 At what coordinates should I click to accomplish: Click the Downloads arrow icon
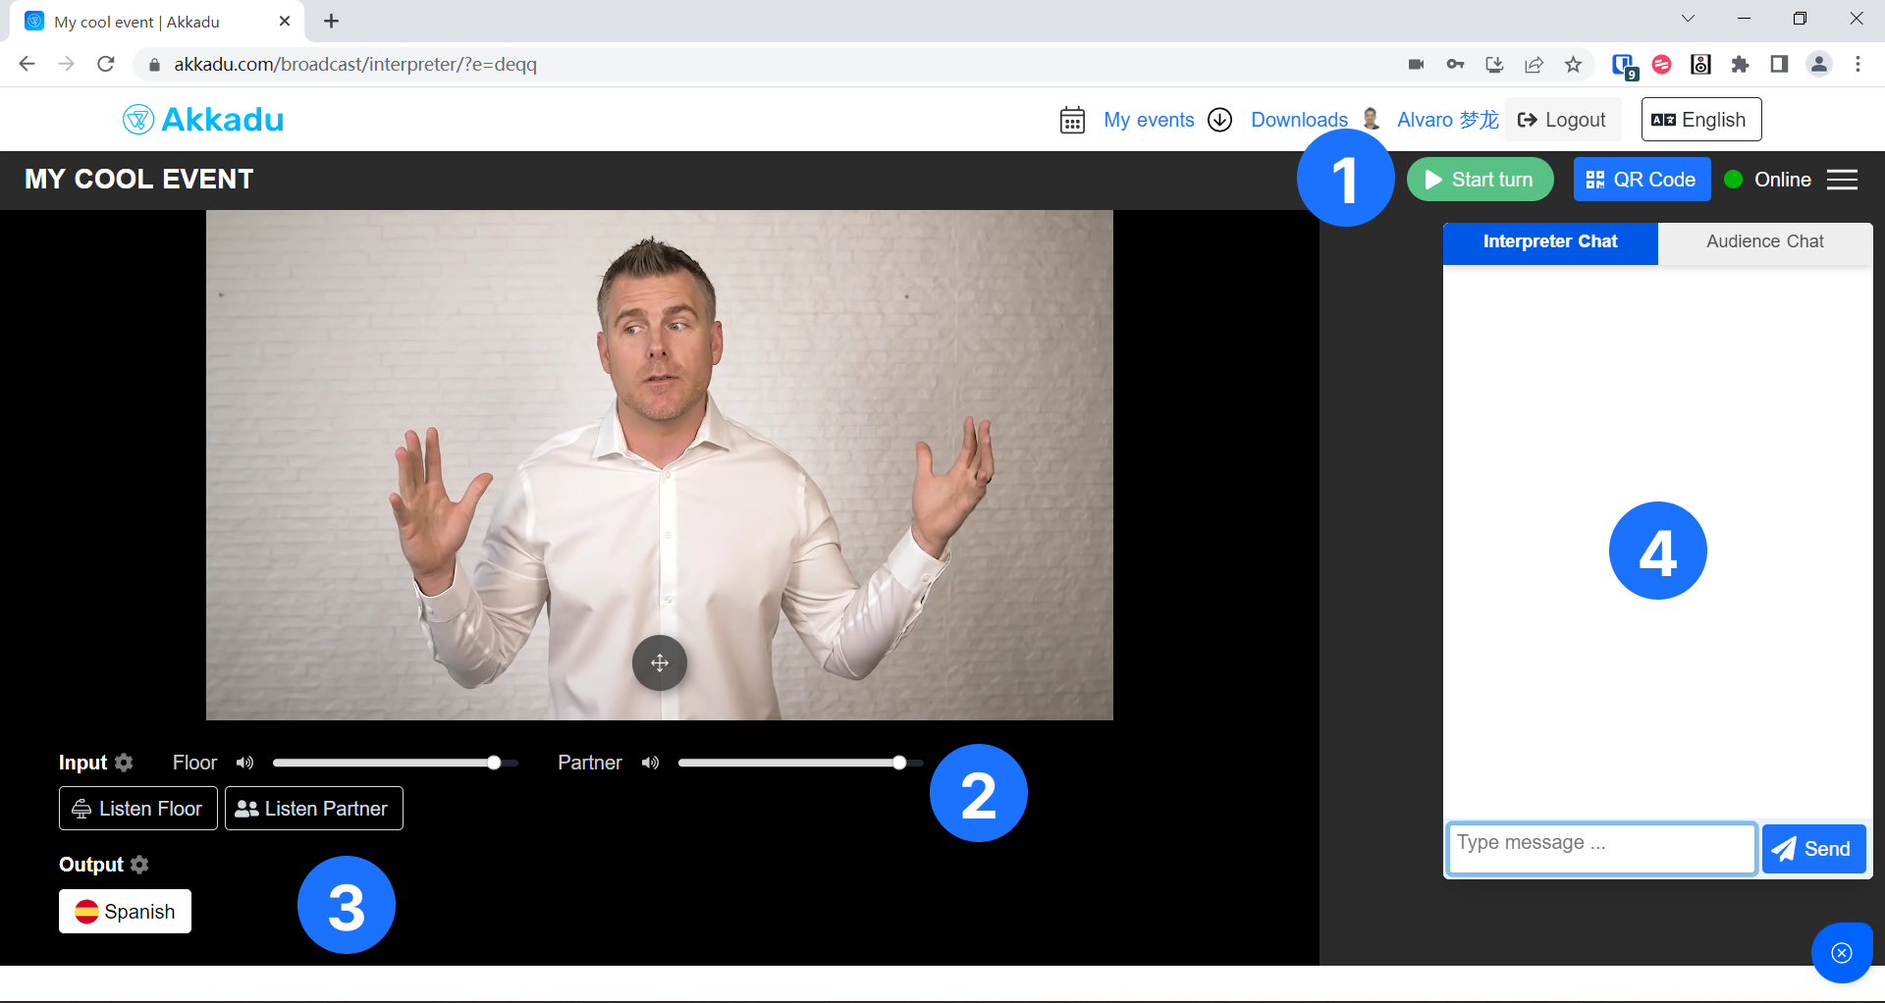click(x=1219, y=120)
